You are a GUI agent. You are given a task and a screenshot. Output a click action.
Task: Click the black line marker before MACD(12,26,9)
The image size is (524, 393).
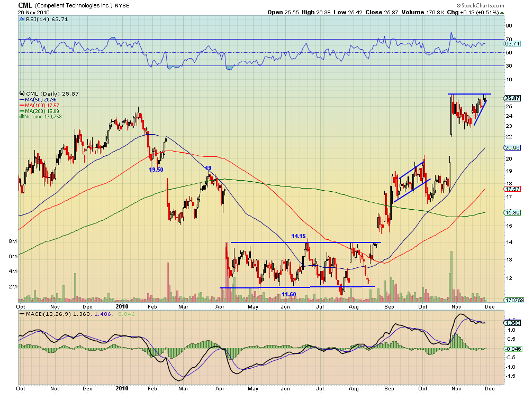pos(22,314)
